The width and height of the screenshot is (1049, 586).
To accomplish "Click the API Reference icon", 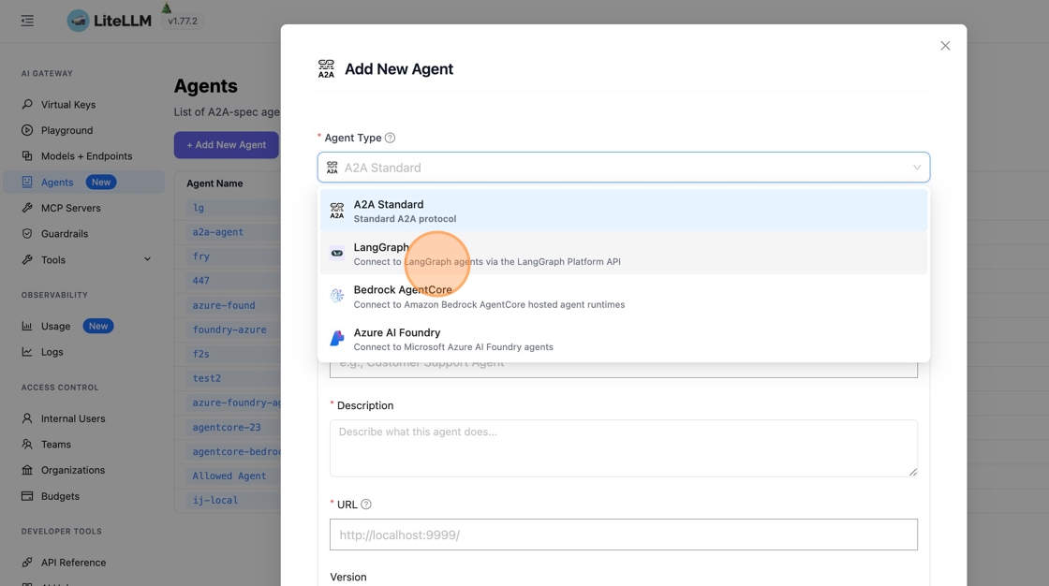I will pyautogui.click(x=27, y=563).
